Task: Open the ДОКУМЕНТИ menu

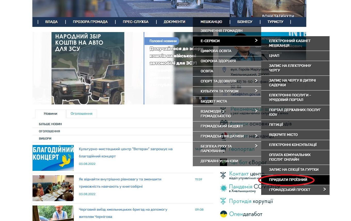Action: click(174, 22)
